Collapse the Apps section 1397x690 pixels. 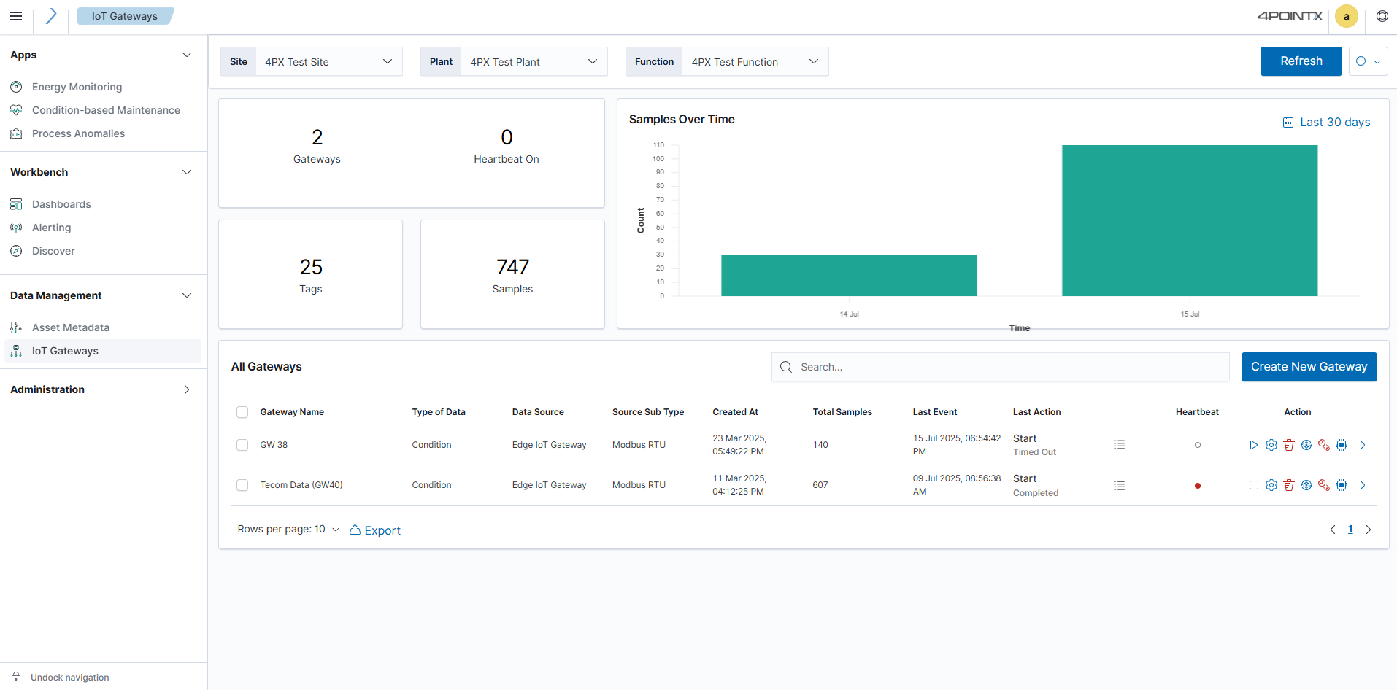187,55
